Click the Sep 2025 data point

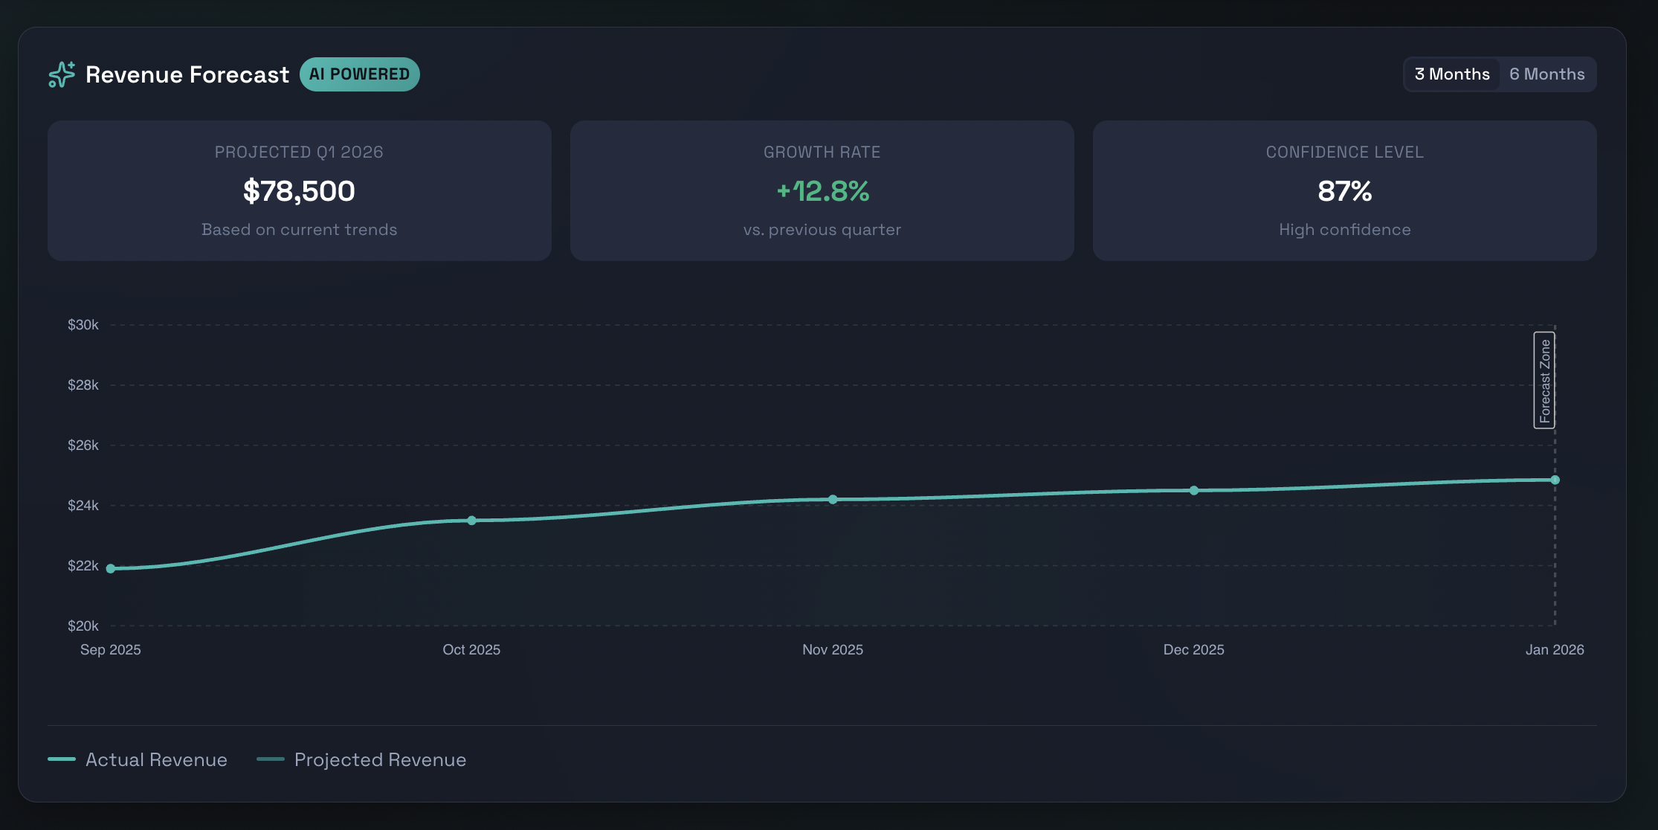(x=111, y=568)
